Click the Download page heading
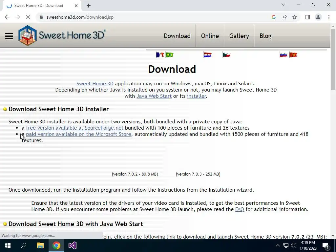This screenshot has height=252, width=336. (172, 69)
